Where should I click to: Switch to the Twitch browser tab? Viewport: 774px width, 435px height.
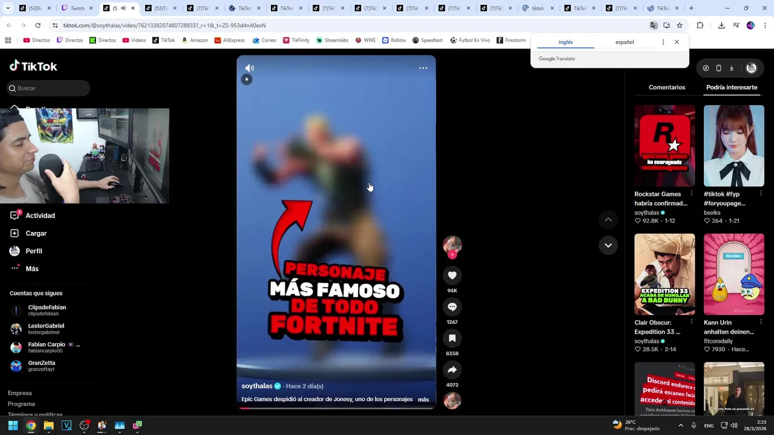[77, 8]
